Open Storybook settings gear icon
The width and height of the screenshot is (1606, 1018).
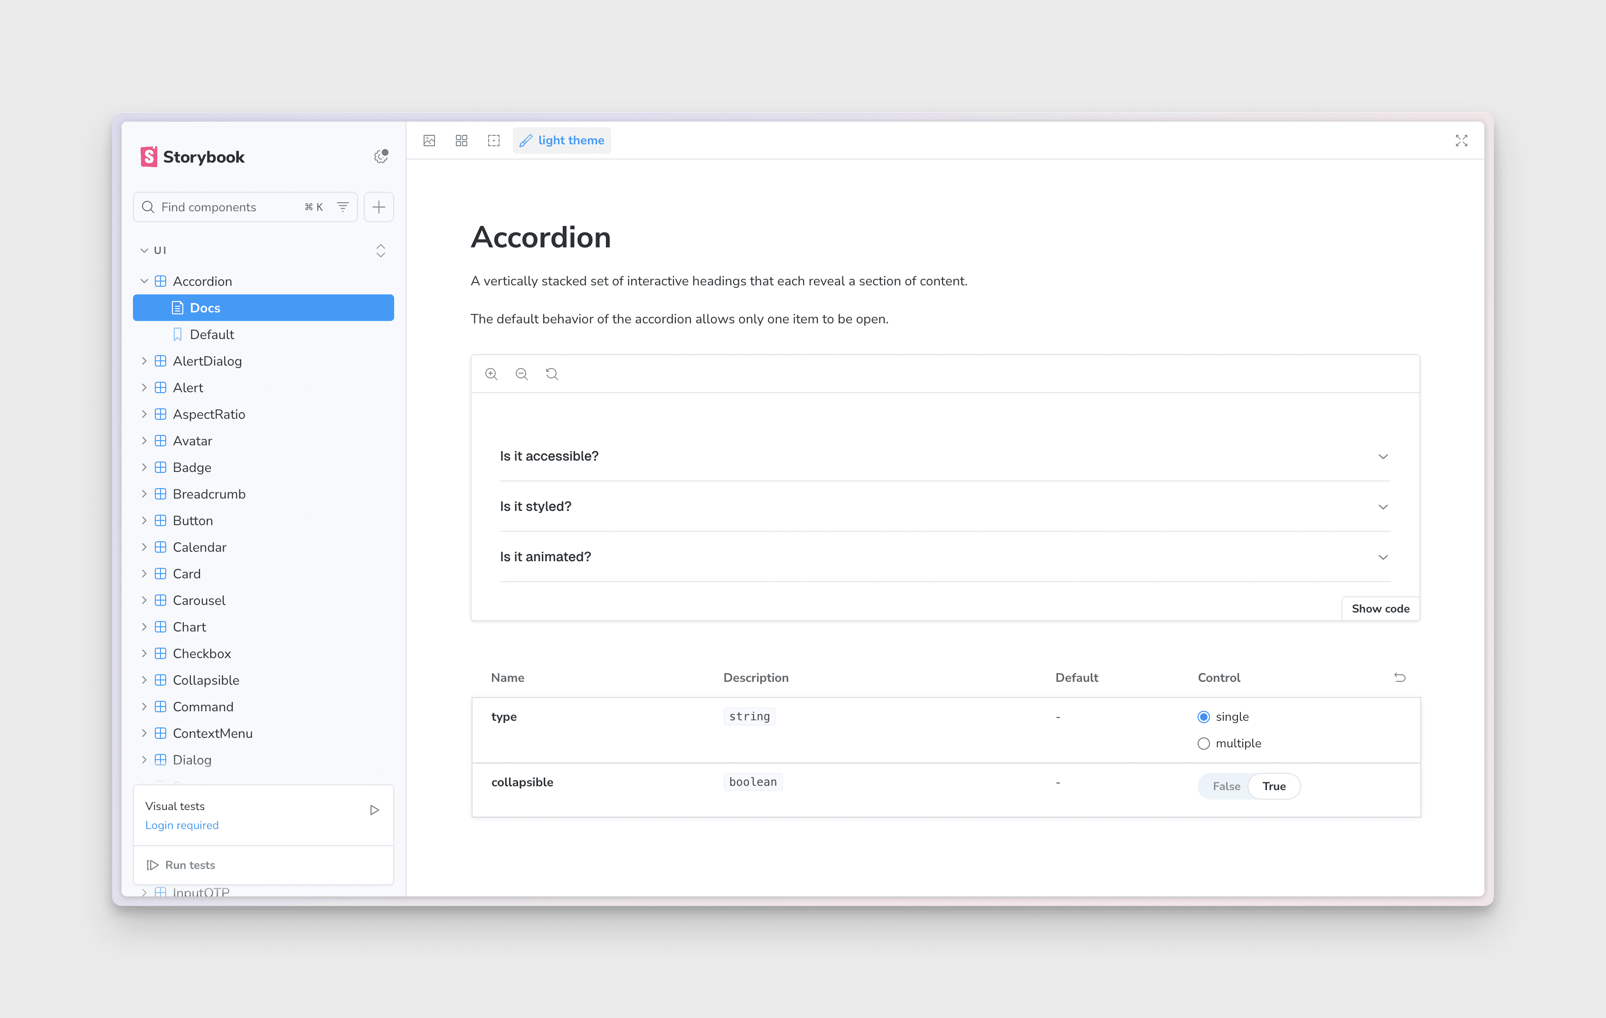[380, 157]
